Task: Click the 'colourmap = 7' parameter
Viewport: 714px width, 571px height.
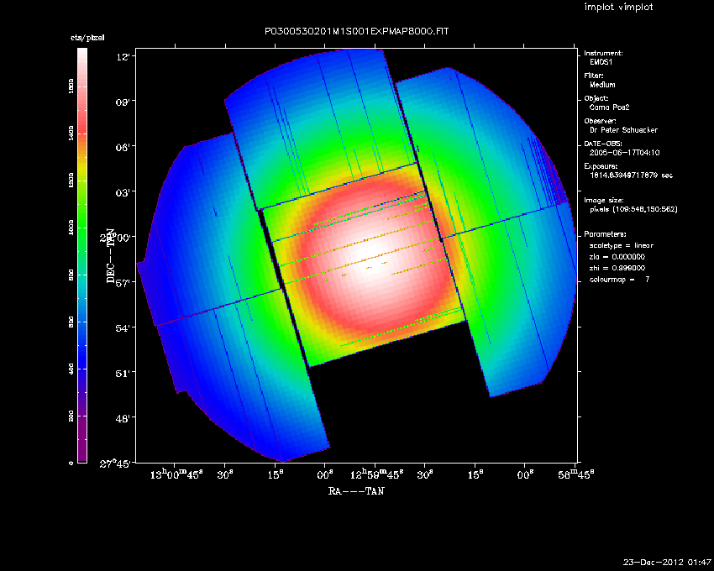Action: pos(618,279)
